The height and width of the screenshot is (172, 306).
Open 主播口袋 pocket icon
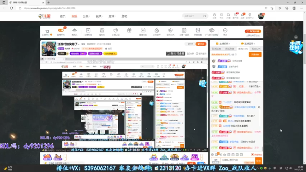tap(116, 32)
